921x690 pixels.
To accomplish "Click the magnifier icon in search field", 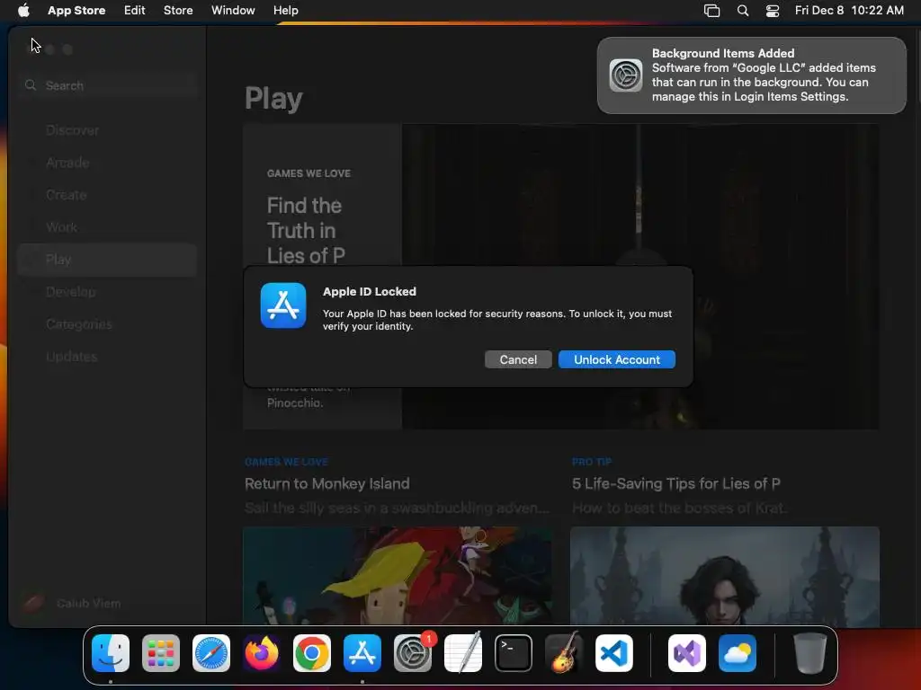I will (31, 85).
